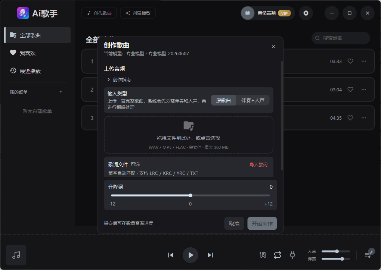Click the +12 pitch label
The image size is (381, 270).
(269, 204)
